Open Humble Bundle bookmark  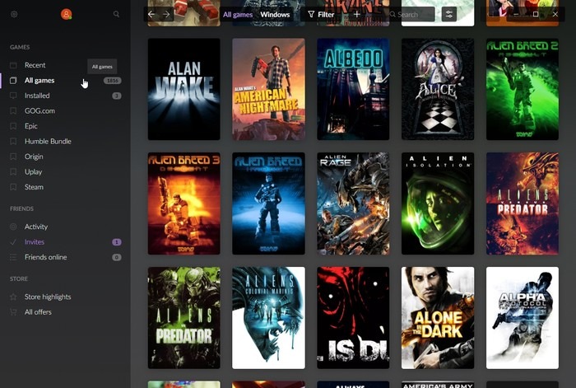click(x=48, y=141)
